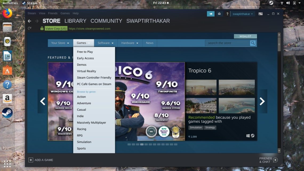Go back using the back arrow
304x171 pixels.
30,21
